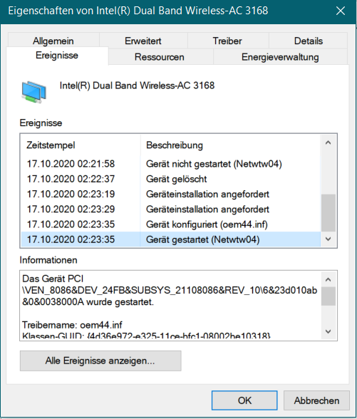Viewport: 357px width, 419px height.
Task: Click the network adapter device icon
Action: pos(34,92)
